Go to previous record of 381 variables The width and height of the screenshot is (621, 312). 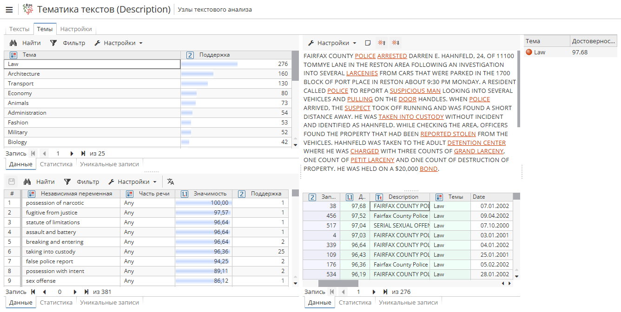[45, 292]
